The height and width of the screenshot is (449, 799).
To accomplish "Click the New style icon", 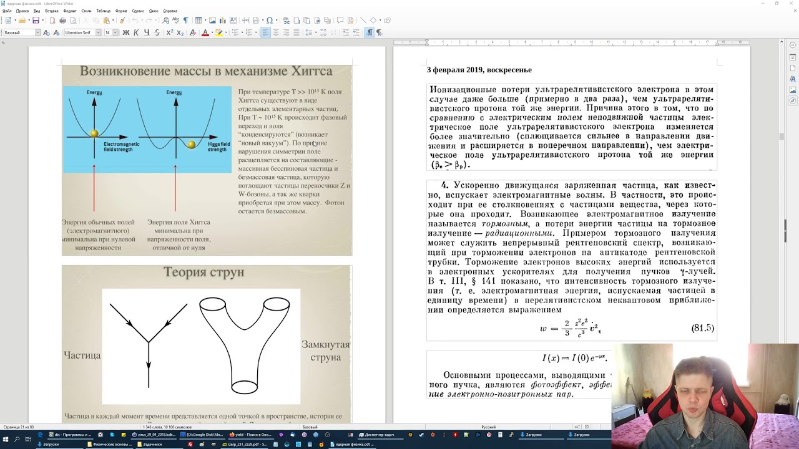I will coord(56,32).
